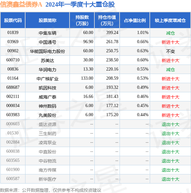Click share count 133.00
Screen dimensions: 191x193
[x=87, y=78]
